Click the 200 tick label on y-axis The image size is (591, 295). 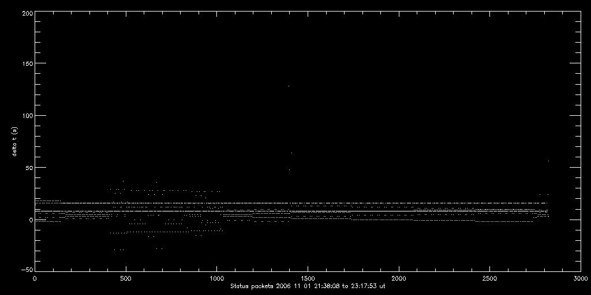pyautogui.click(x=26, y=12)
